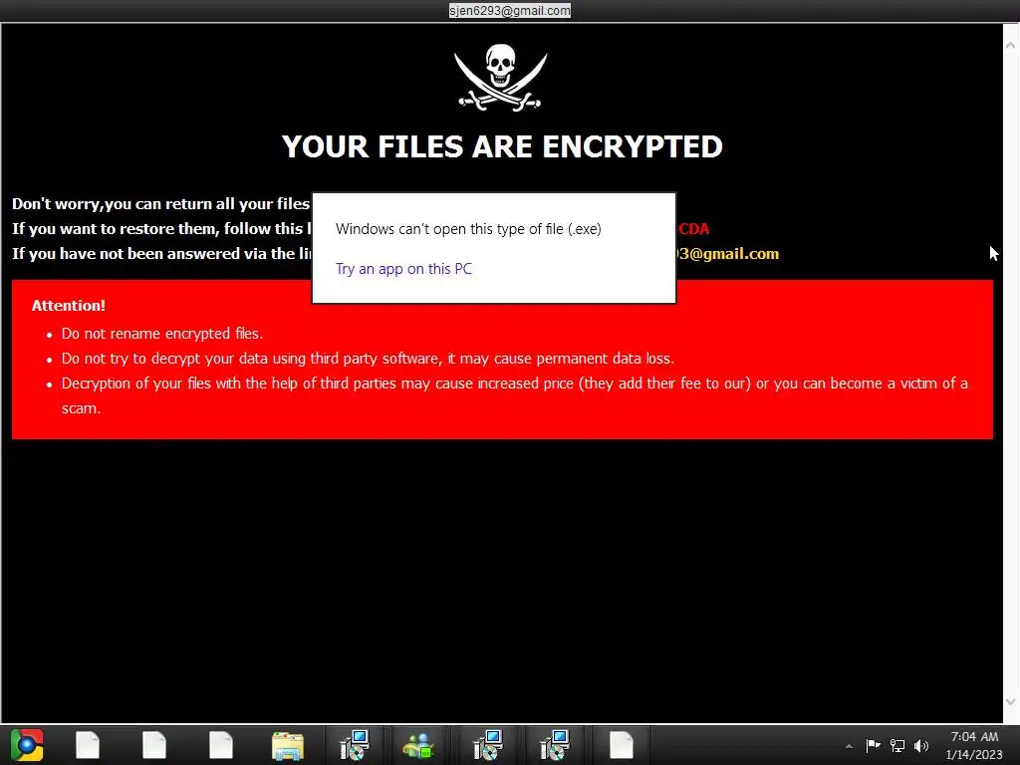Click the red Attention! warning box
This screenshot has height=765, width=1020.
(502, 359)
